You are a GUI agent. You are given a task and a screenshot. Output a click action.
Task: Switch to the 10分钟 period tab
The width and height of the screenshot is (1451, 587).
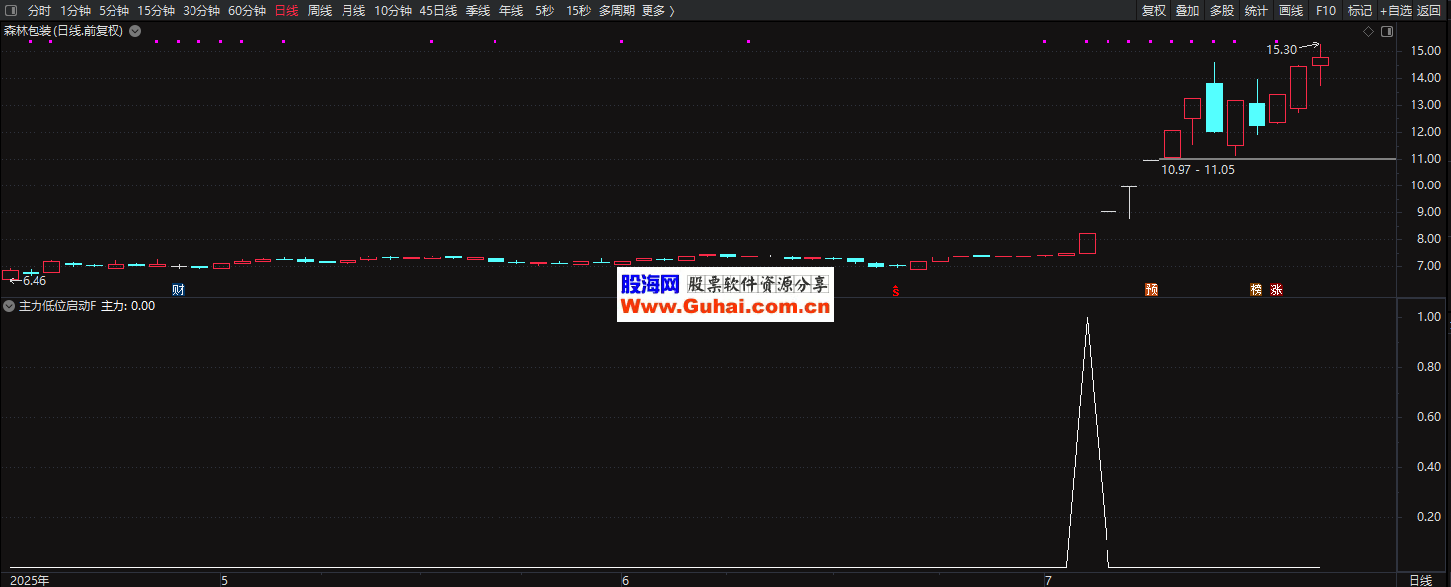[393, 10]
